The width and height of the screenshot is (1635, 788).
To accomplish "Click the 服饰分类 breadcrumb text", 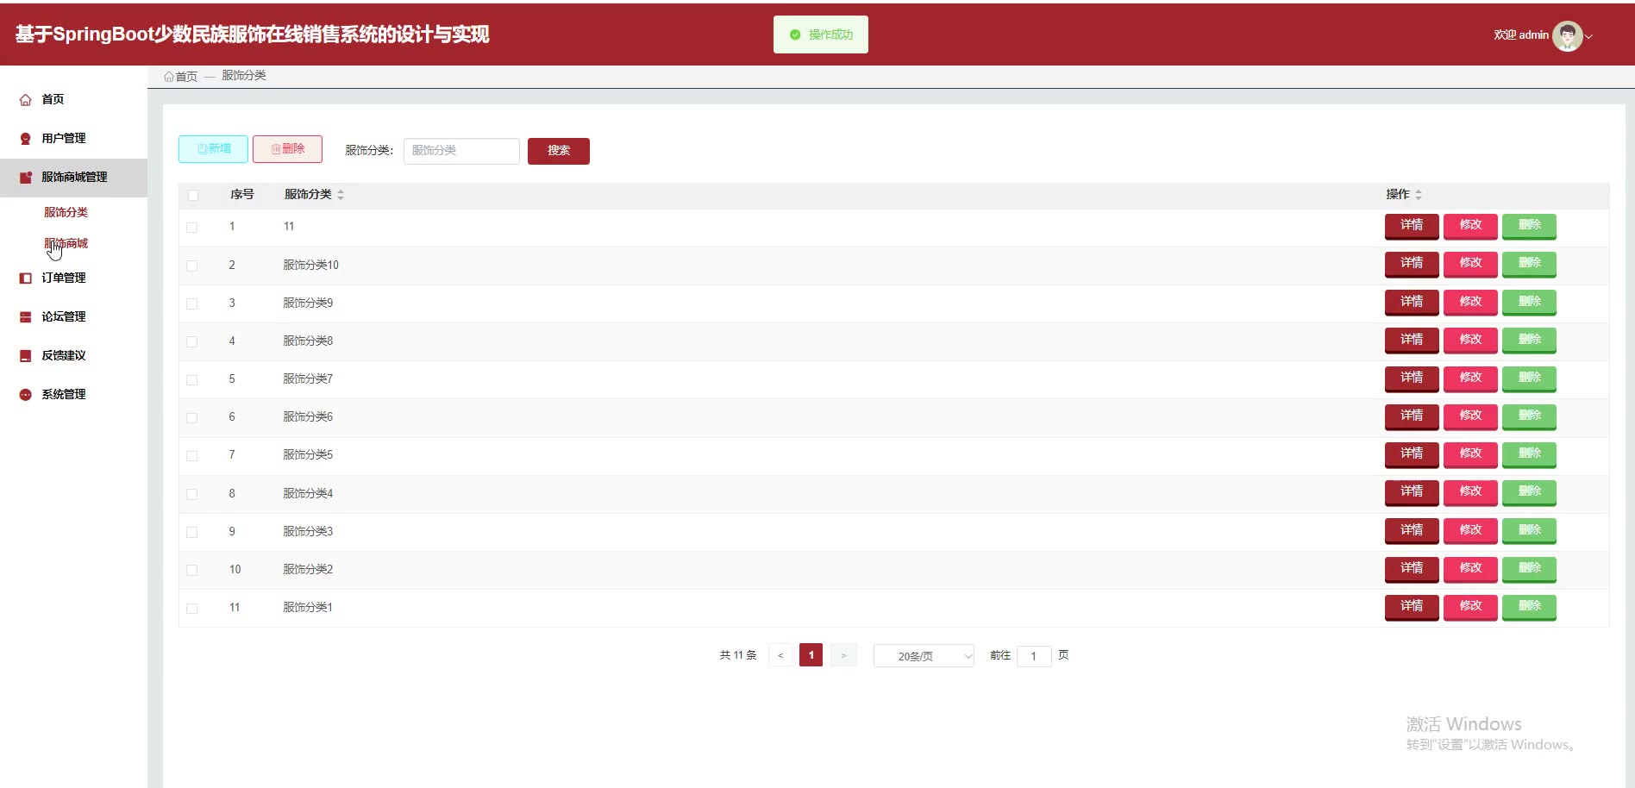I will coord(244,76).
